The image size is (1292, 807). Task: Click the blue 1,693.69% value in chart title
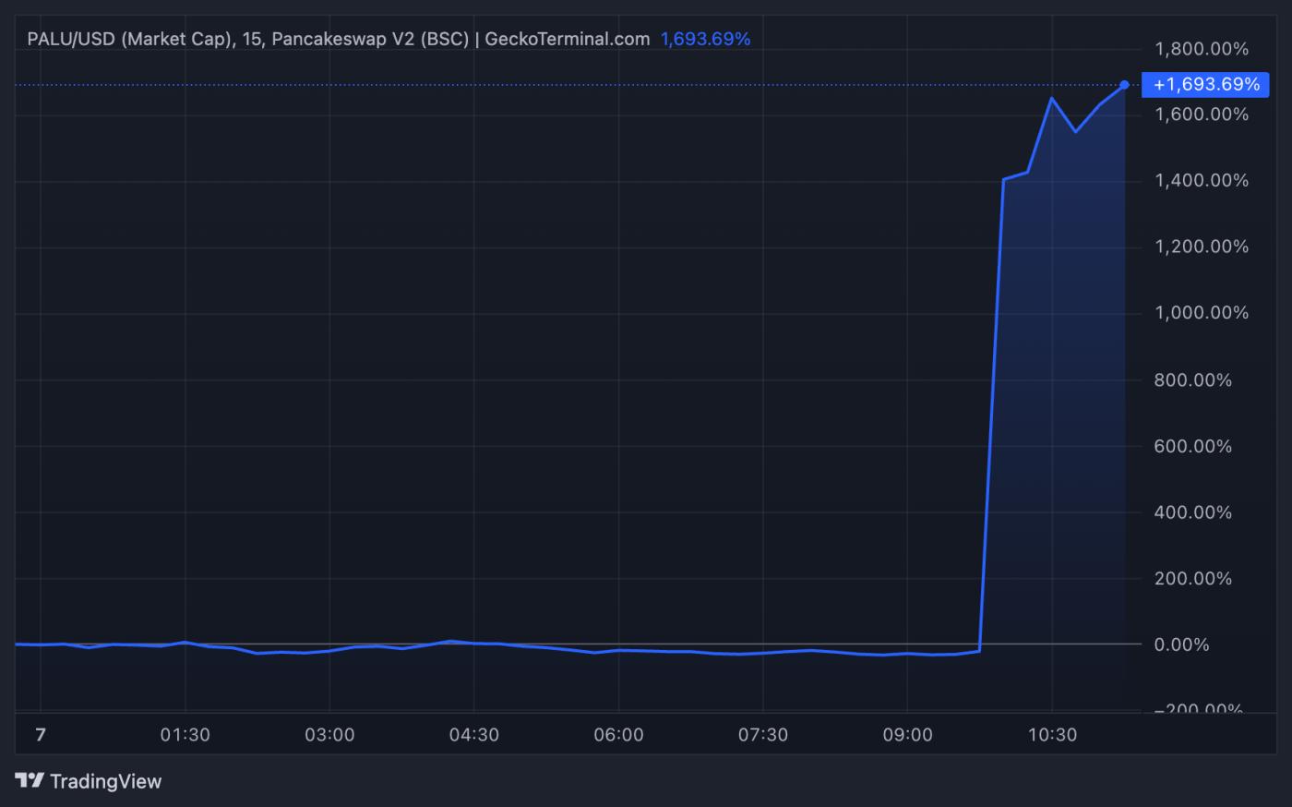(705, 39)
